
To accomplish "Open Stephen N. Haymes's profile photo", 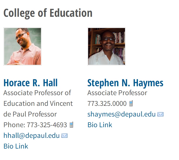I will click(x=106, y=47).
